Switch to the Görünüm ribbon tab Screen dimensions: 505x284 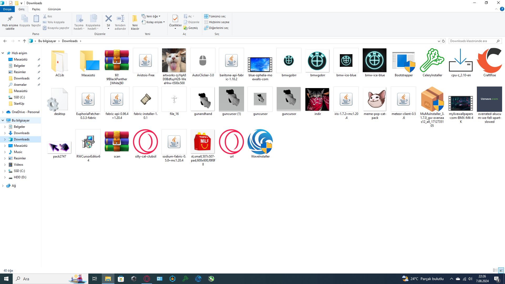[54, 9]
